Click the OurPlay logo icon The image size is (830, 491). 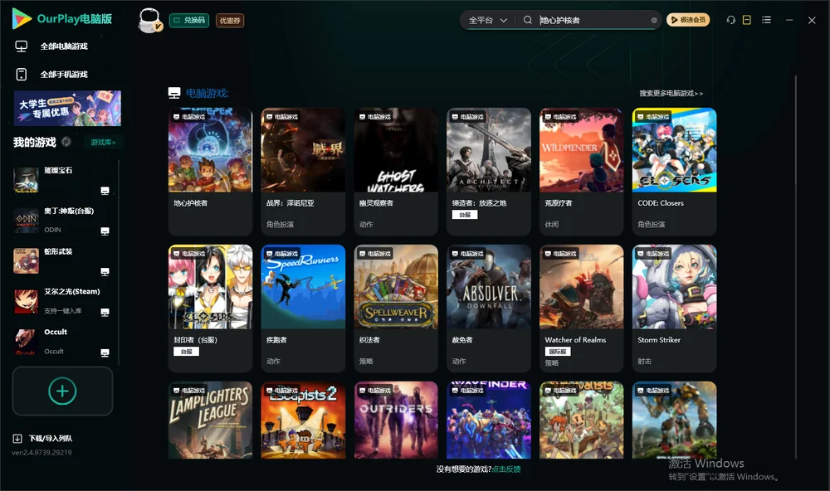(x=22, y=19)
